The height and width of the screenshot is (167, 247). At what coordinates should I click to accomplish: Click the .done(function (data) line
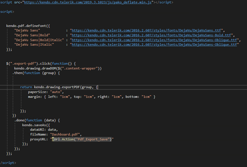[x=37, y=120]
